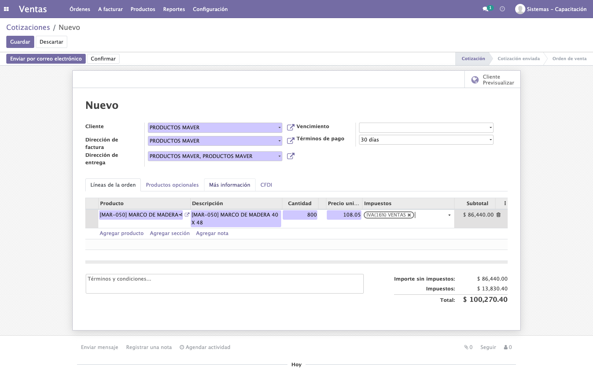Switch to the CFDI tab

[266, 185]
